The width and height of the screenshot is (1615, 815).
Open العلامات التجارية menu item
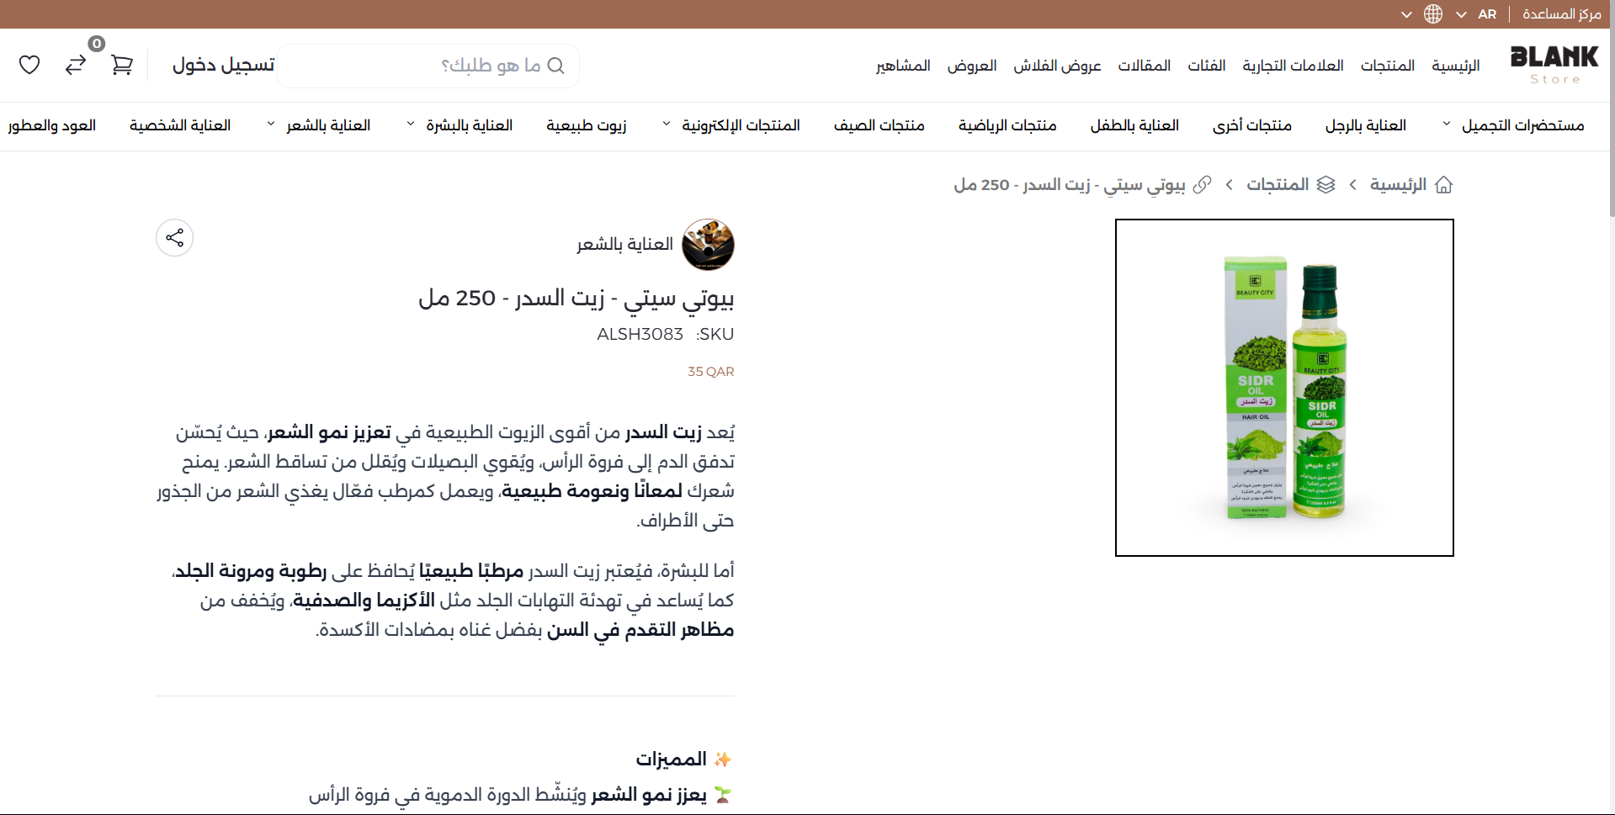coord(1293,66)
